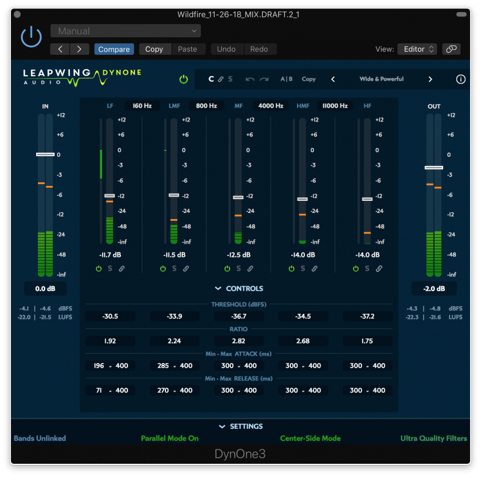481x477 pixels.
Task: Load the next DynOne preset
Action: (x=430, y=79)
